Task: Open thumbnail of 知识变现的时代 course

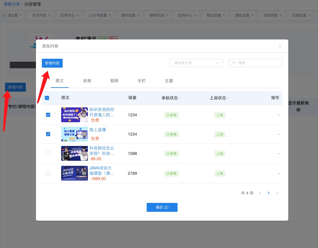Action: tap(75, 115)
